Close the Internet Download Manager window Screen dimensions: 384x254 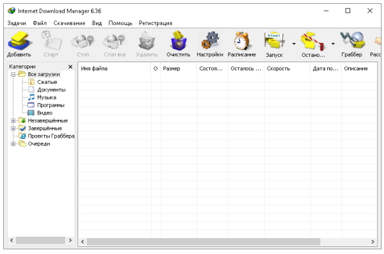pos(370,11)
